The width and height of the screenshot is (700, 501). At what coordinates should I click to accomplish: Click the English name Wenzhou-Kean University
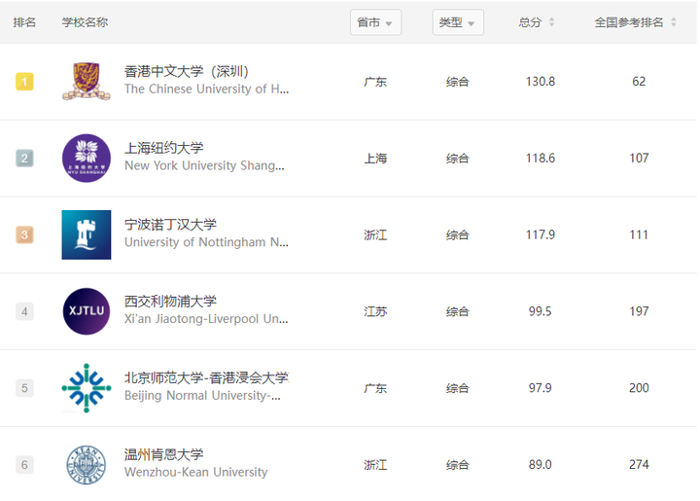click(x=196, y=472)
